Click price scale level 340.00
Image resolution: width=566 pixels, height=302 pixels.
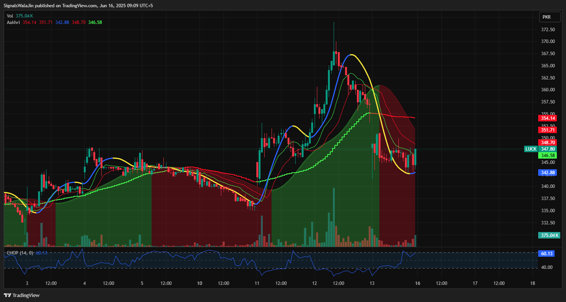coord(548,186)
